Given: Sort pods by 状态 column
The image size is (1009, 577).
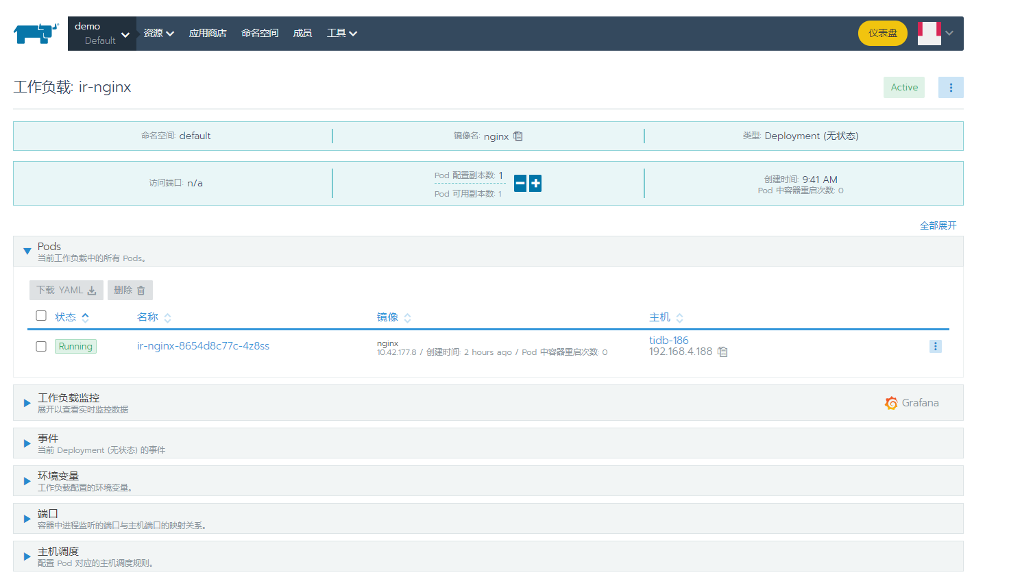Looking at the screenshot, I should click(72, 317).
